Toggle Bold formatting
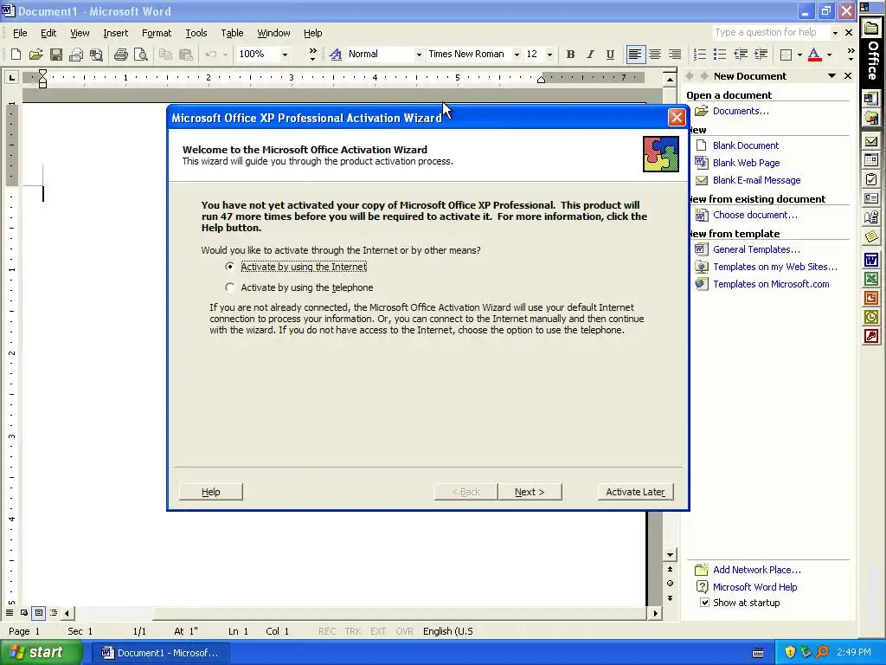Image resolution: width=886 pixels, height=665 pixels. tap(570, 55)
